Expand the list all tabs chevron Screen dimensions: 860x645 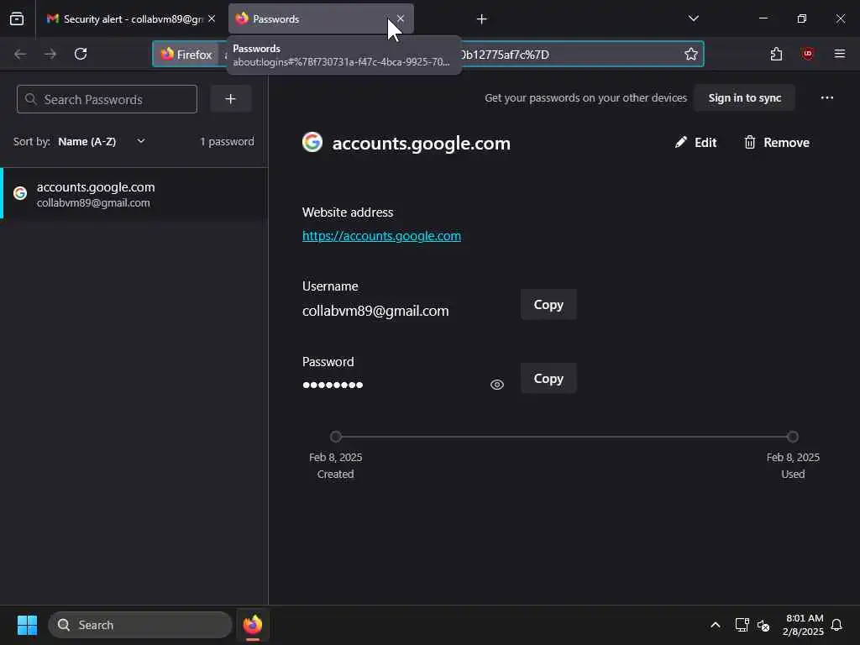[x=693, y=18]
